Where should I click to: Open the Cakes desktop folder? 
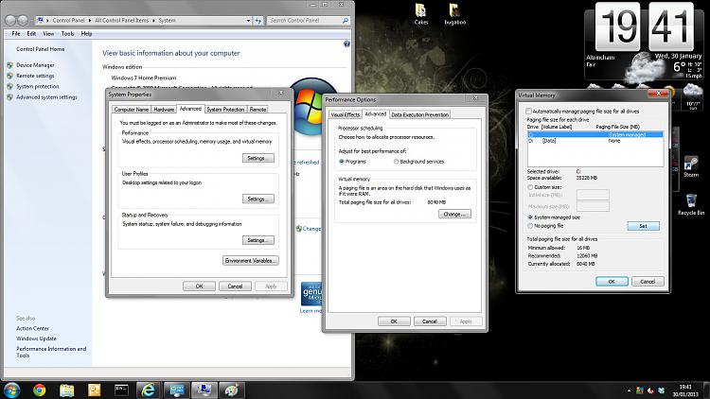(x=420, y=13)
